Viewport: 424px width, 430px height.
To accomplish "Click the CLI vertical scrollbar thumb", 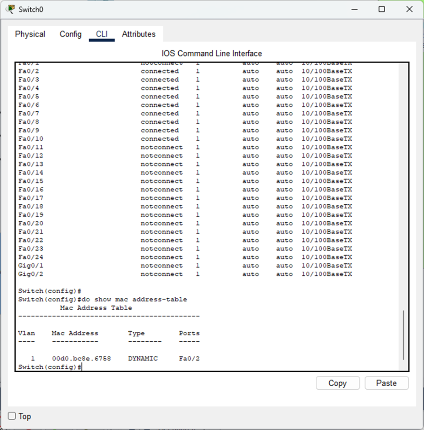I will coord(403,335).
